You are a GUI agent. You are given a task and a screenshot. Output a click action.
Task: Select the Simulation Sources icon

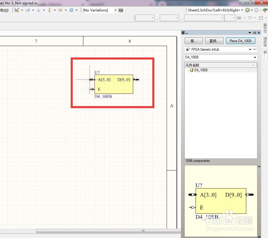60,10
